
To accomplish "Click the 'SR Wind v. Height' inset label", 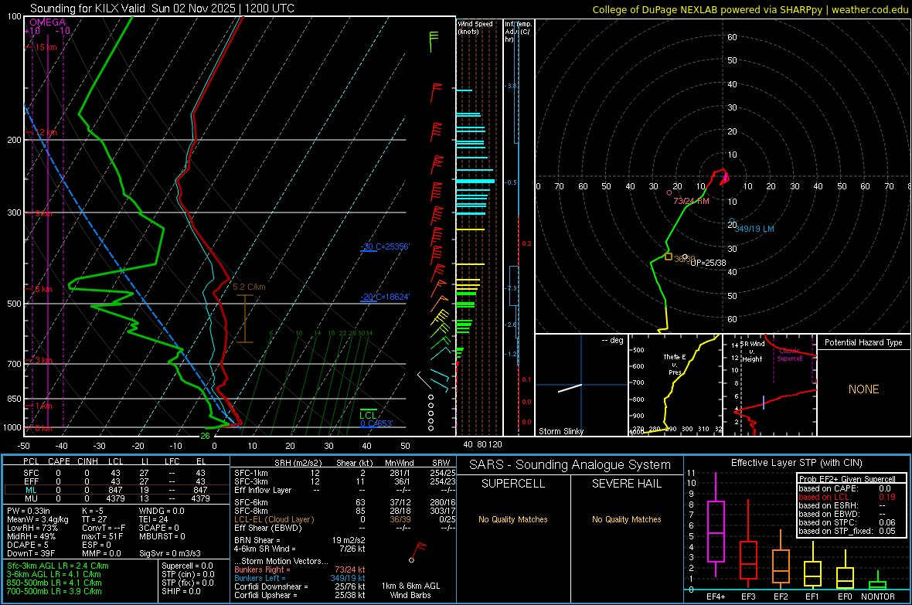I will tap(752, 352).
